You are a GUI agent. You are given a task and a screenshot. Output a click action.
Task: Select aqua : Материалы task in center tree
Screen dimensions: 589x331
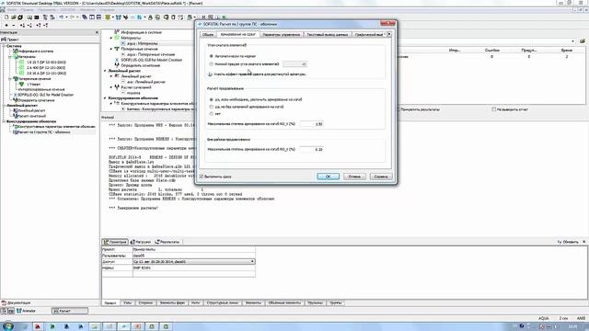tap(142, 43)
